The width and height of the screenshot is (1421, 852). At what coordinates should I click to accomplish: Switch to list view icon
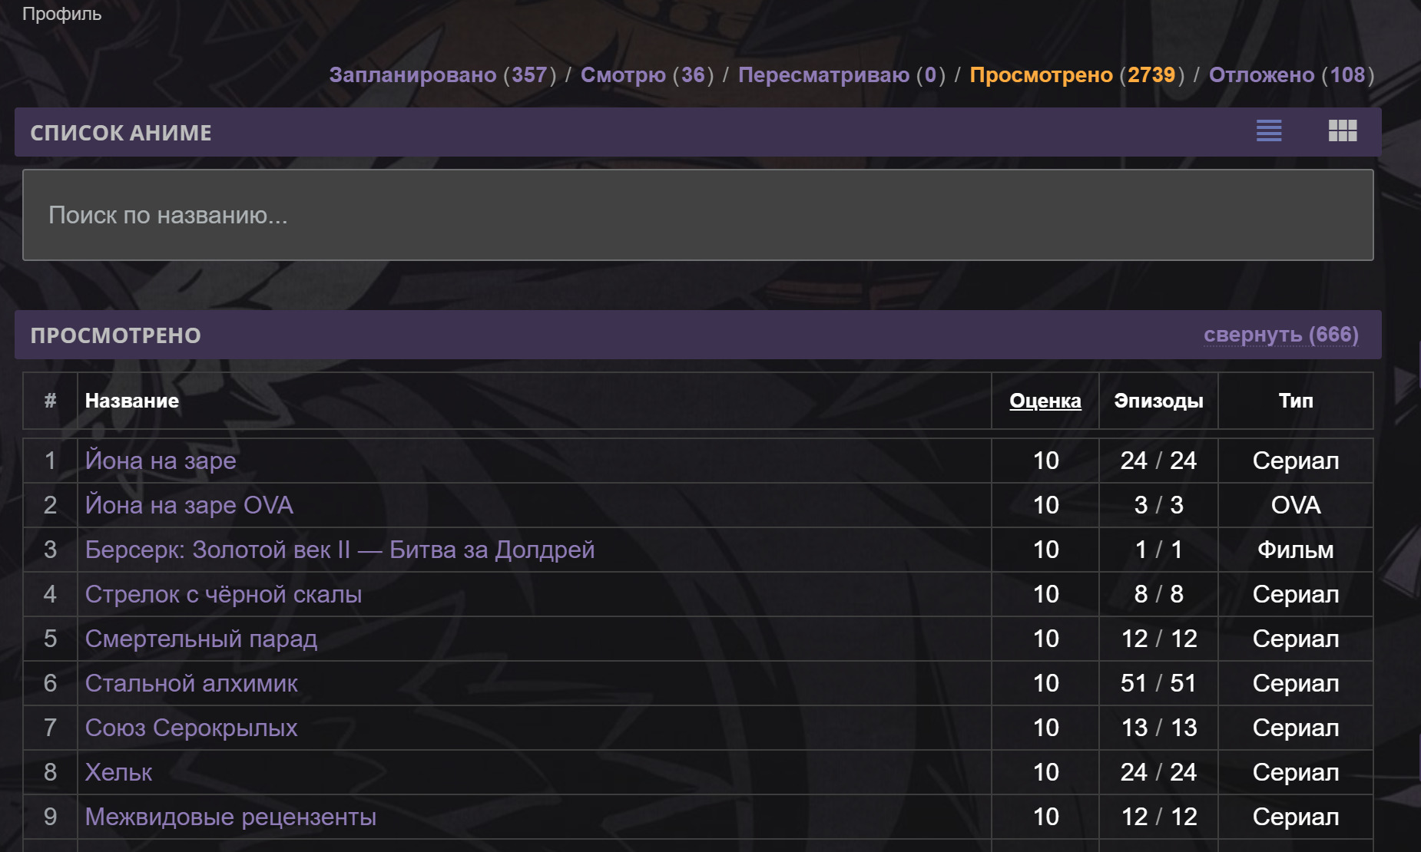pos(1269,131)
